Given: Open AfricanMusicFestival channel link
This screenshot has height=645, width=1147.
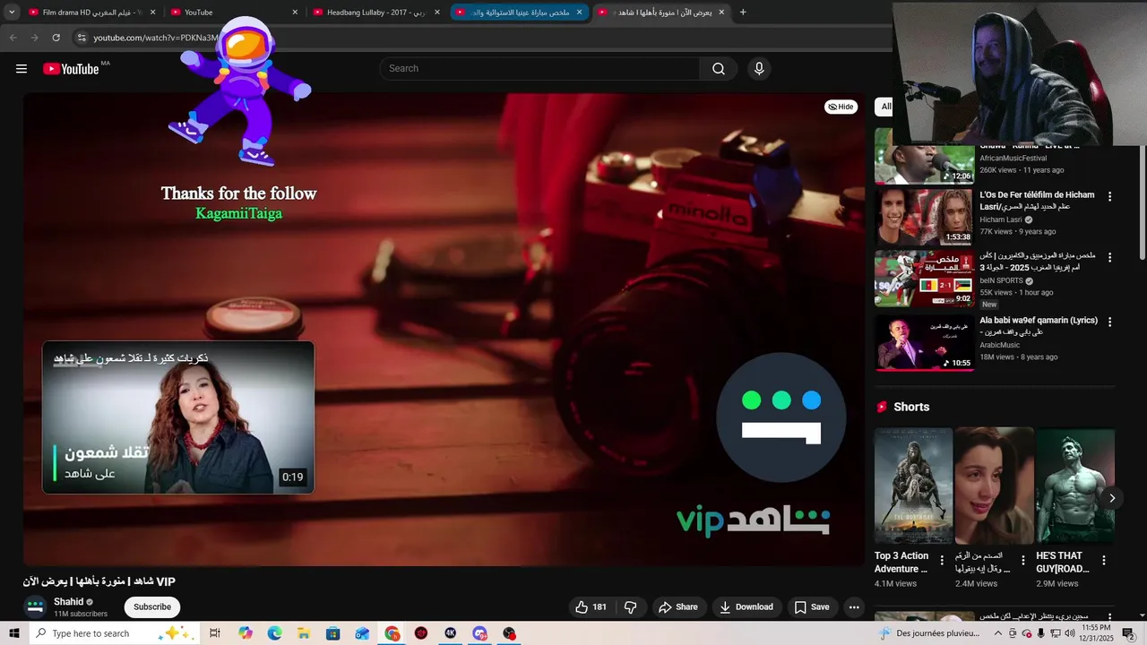Looking at the screenshot, I should pyautogui.click(x=1013, y=159).
